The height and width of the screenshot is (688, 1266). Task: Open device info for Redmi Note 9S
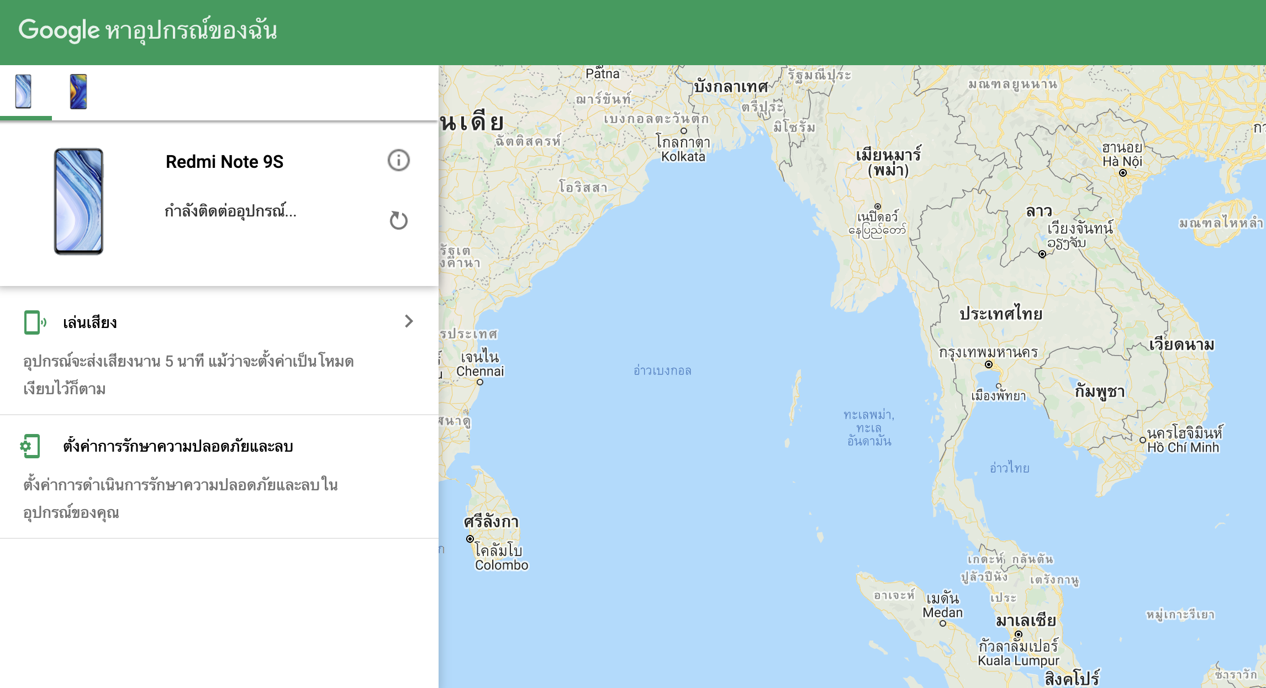(x=398, y=161)
